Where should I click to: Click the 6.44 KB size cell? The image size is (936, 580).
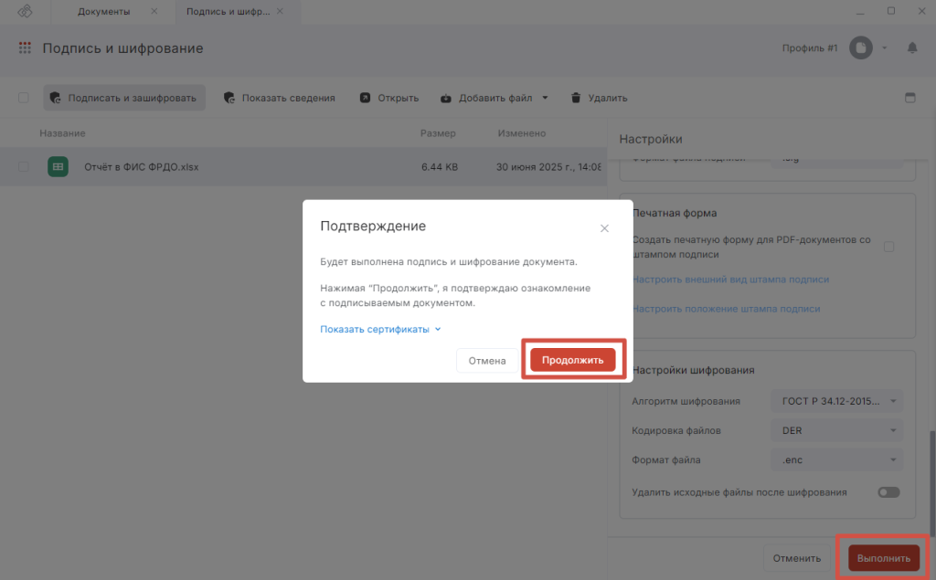[x=440, y=167]
